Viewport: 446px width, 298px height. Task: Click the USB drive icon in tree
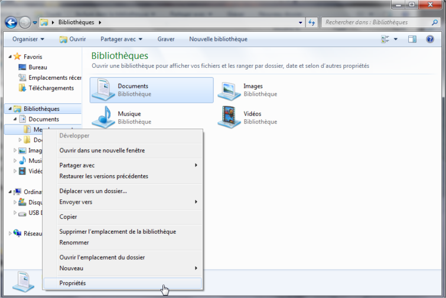pos(22,213)
